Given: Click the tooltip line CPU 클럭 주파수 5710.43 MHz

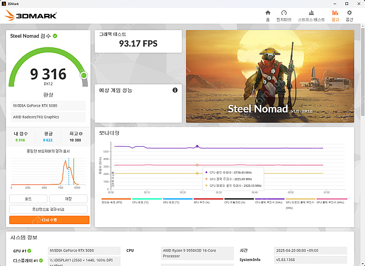Looking at the screenshot, I should [230, 172].
